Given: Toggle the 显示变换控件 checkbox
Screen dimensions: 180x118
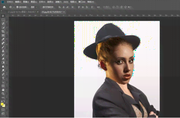Looking at the screenshot, I should tap(41, 7).
